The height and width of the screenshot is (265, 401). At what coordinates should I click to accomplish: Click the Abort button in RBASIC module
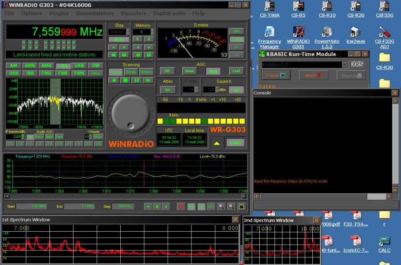pyautogui.click(x=313, y=75)
